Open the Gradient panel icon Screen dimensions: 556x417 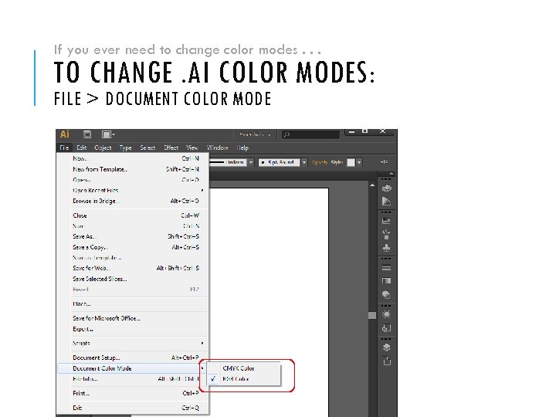pos(386,281)
